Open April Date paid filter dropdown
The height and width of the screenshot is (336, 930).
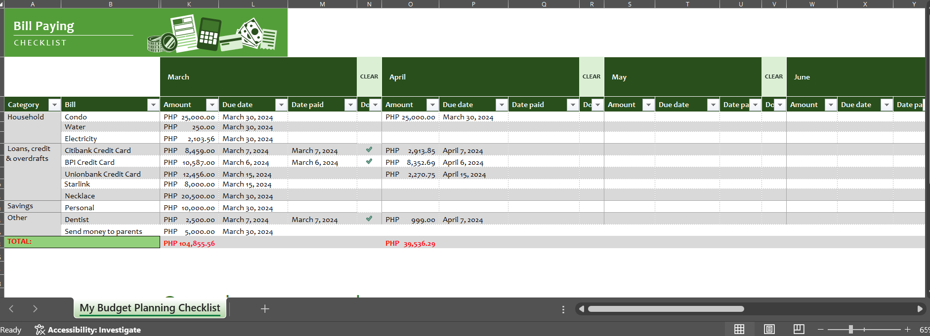[x=573, y=105]
